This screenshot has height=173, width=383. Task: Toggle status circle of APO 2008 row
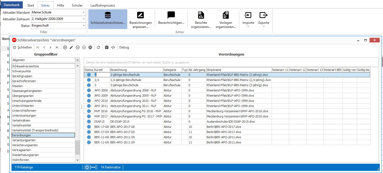tap(89, 90)
